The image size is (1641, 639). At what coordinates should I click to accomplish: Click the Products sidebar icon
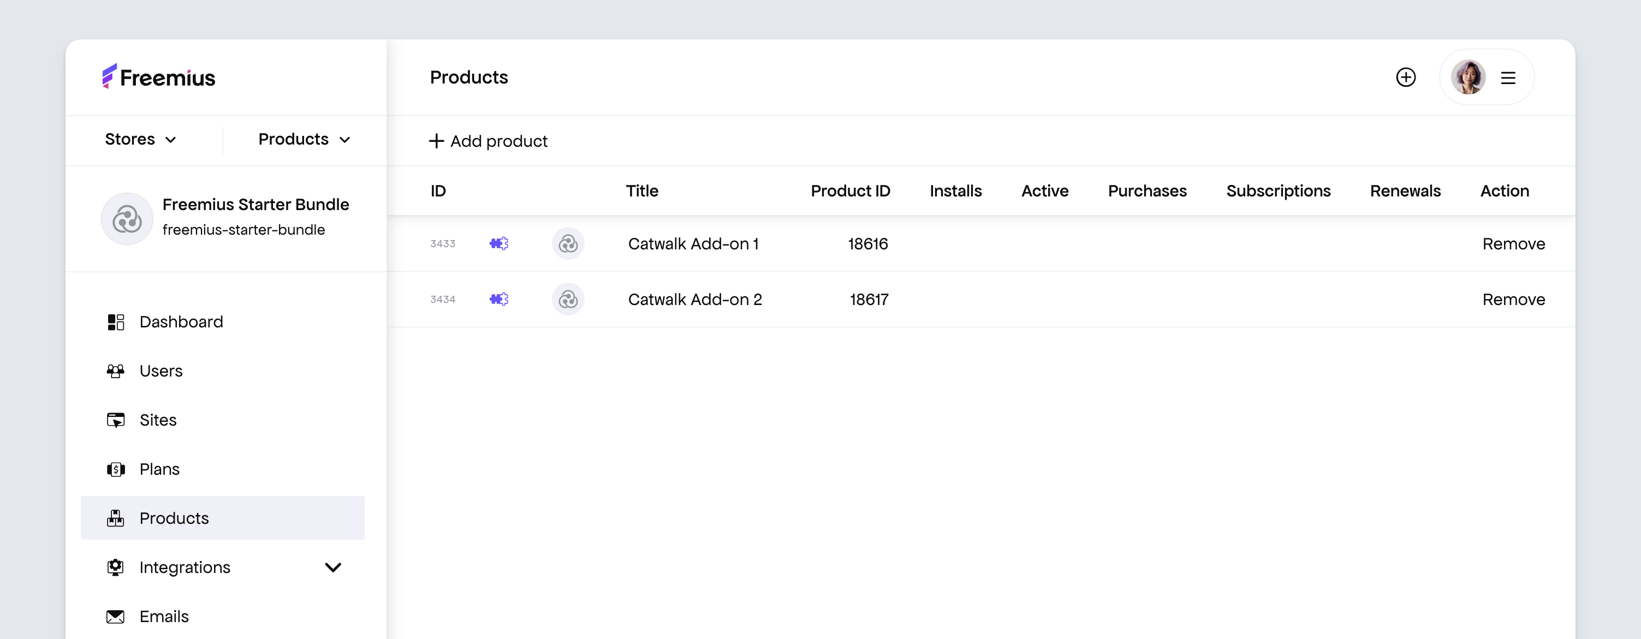pos(115,518)
